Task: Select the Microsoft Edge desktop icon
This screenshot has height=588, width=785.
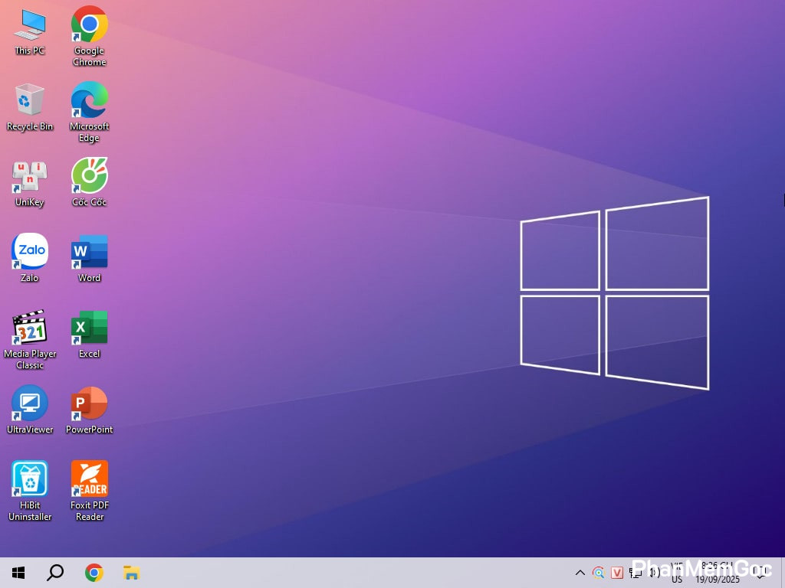Action: [x=89, y=100]
